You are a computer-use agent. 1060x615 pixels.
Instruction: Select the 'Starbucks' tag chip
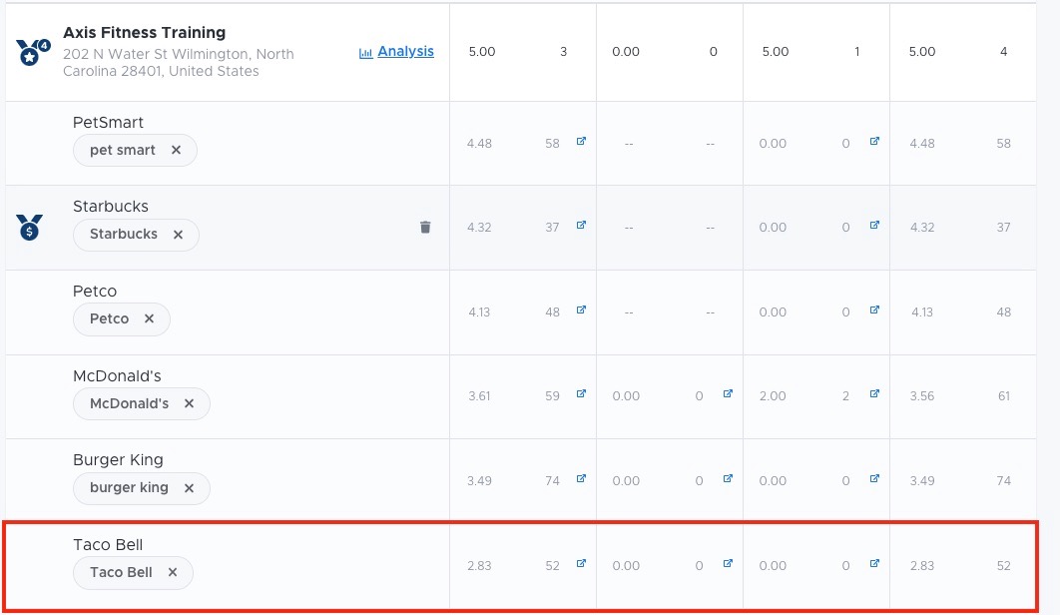pos(136,234)
